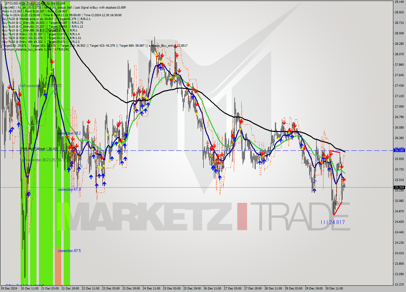Click the 25.935 price axis label
The image size is (406, 292).
click(x=399, y=159)
